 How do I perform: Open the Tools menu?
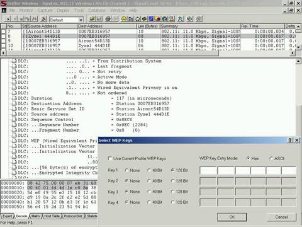[x=79, y=10]
